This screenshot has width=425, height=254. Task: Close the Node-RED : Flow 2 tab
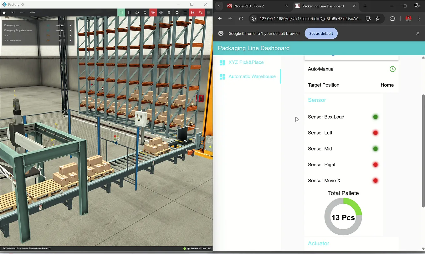(x=286, y=6)
